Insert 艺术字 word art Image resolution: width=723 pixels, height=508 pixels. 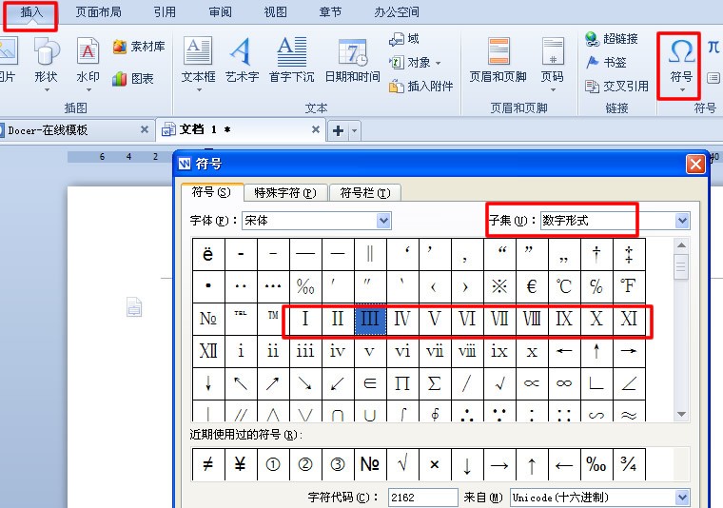242,60
